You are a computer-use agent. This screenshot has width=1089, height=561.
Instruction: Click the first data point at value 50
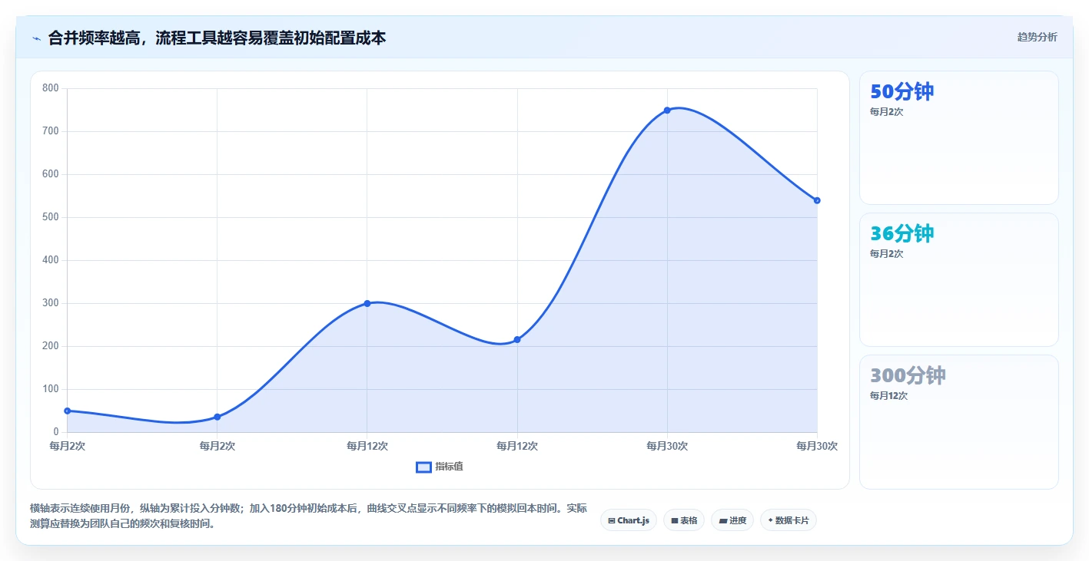point(68,411)
